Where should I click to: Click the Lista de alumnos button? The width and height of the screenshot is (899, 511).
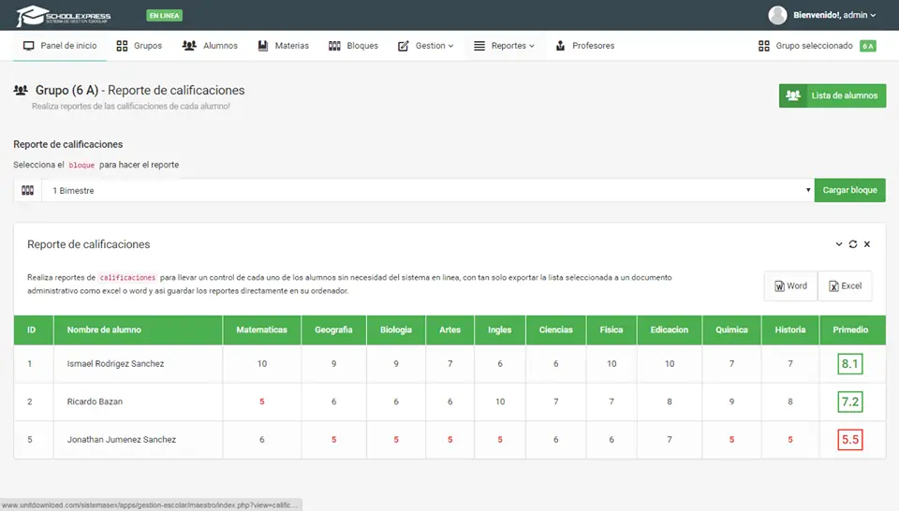(x=833, y=95)
